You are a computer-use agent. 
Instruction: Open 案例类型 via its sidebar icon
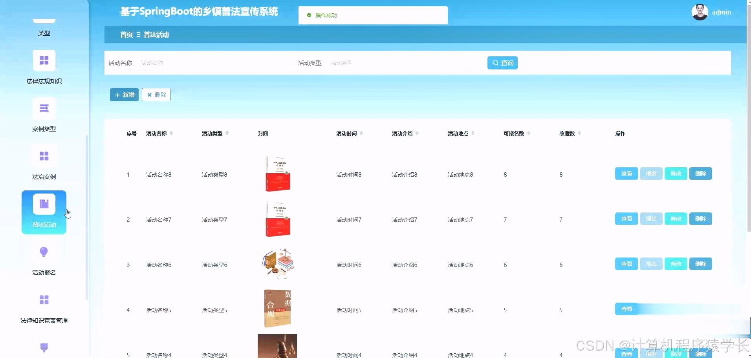coord(44,108)
